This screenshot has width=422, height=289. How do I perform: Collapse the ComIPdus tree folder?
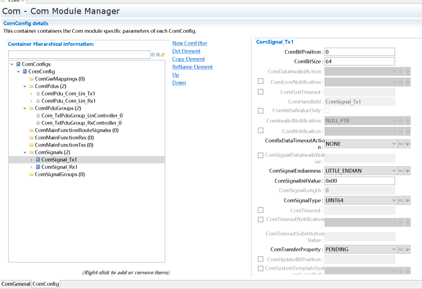tap(25, 87)
